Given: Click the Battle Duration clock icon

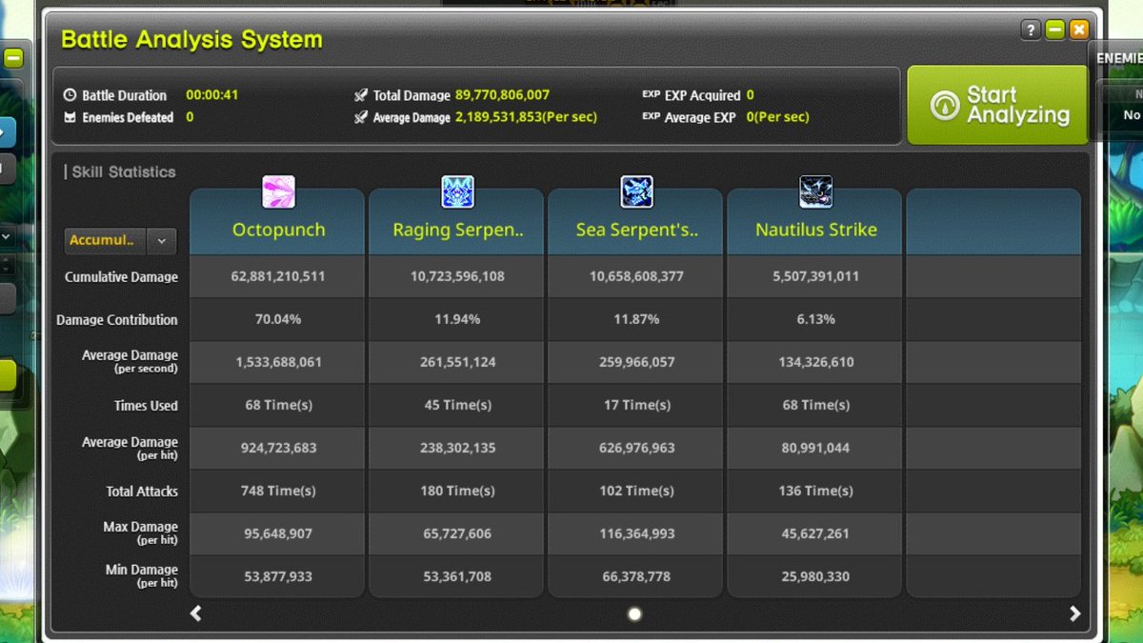Looking at the screenshot, I should [70, 95].
